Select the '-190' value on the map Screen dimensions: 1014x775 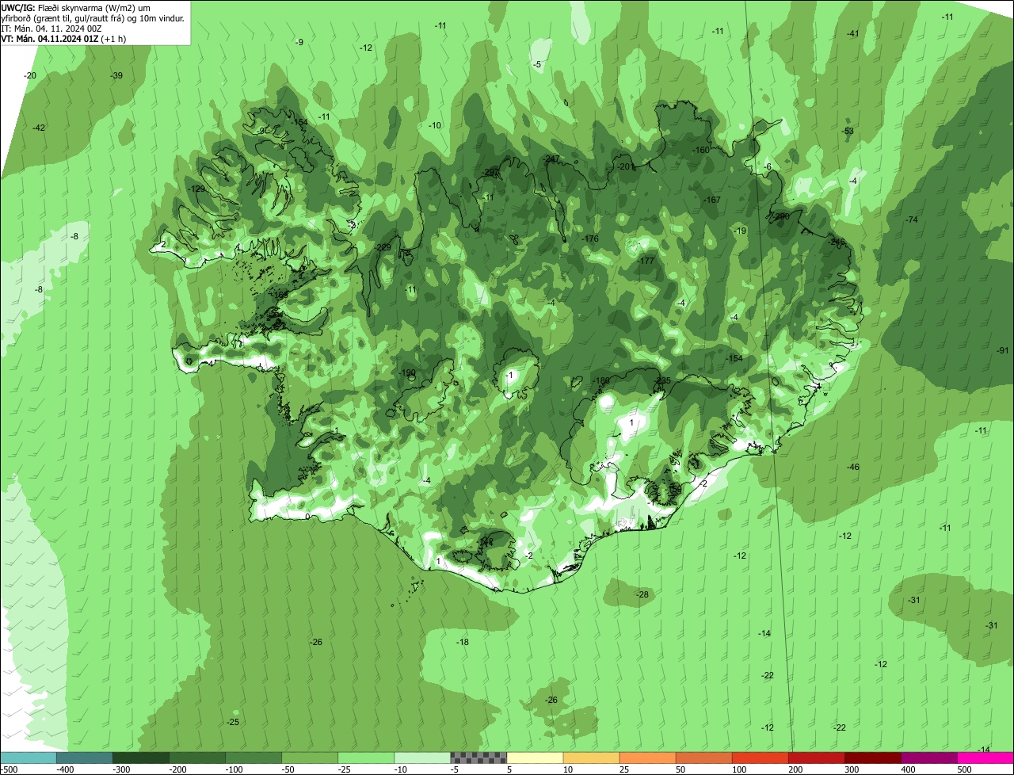point(407,372)
